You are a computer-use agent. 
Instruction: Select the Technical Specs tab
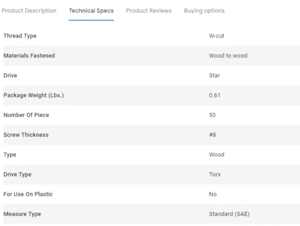click(91, 11)
